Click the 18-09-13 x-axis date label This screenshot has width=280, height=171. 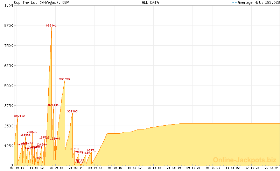click(x=56, y=168)
